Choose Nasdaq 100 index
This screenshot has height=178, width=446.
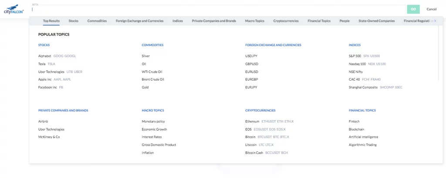coord(367,64)
